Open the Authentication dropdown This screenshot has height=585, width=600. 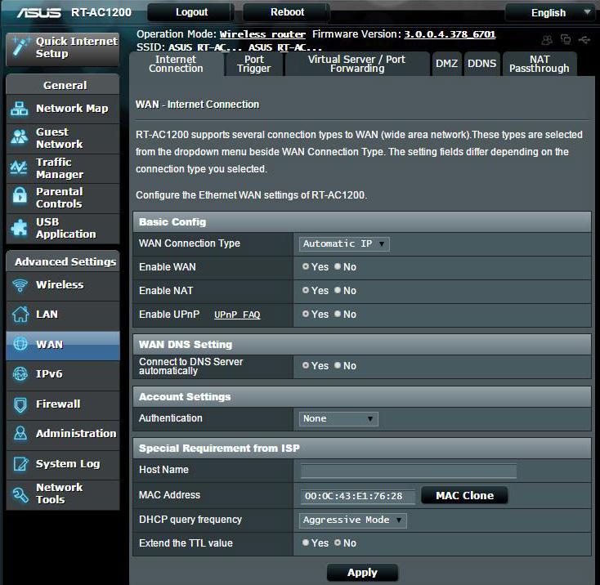338,418
